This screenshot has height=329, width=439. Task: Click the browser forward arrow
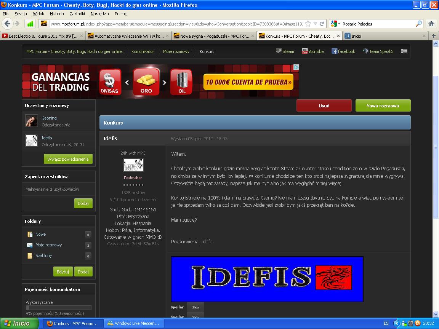coord(18,24)
